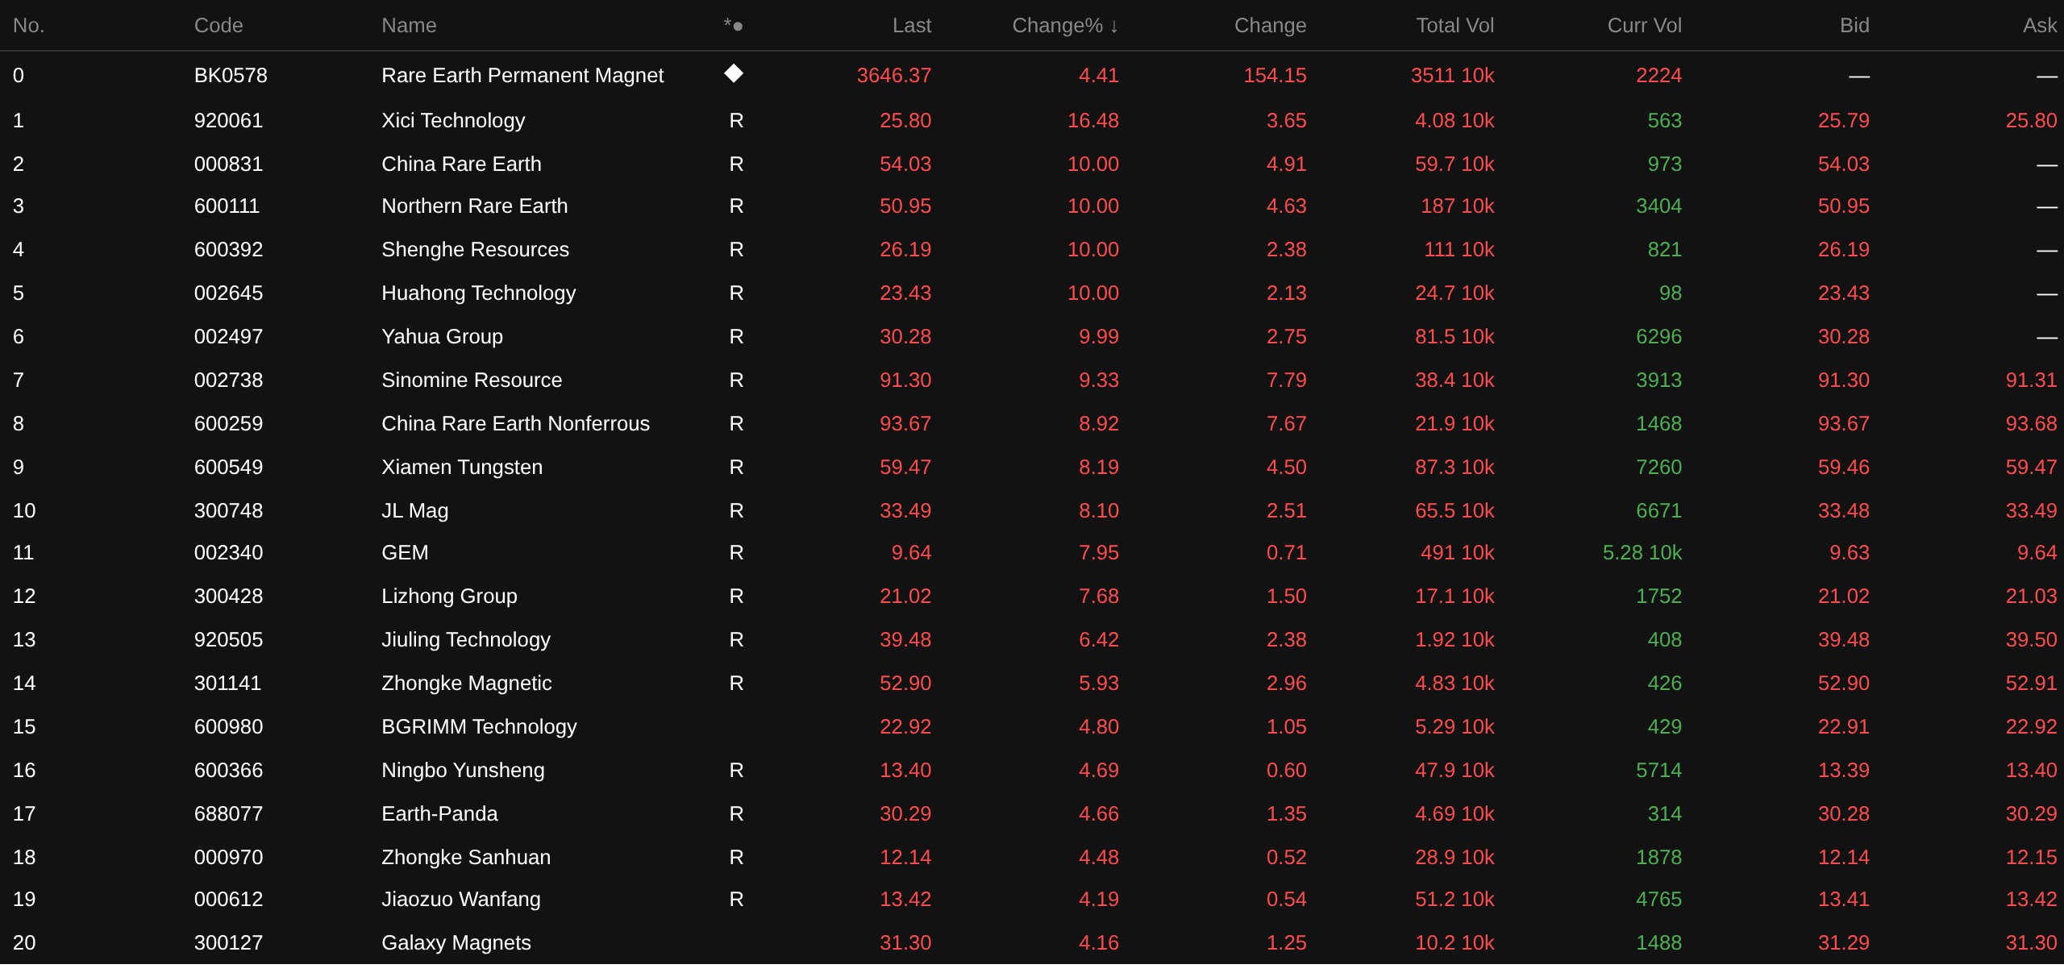Sort by the Curr Vol column header
This screenshot has height=977, width=2064.
(1644, 26)
